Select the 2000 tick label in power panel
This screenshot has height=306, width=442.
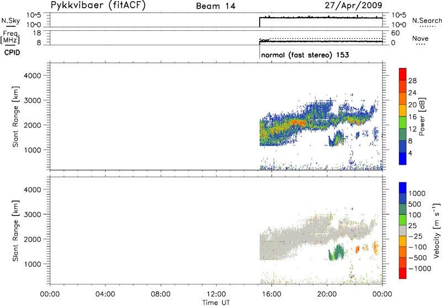[33, 125]
